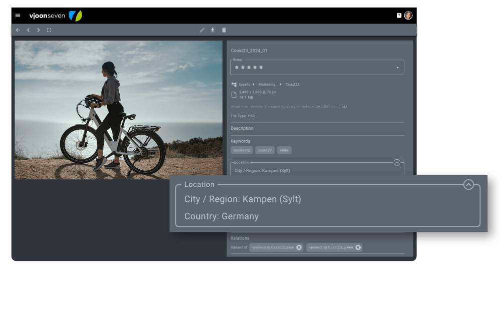
Task: Select the eBike keyword tag
Action: coord(284,150)
